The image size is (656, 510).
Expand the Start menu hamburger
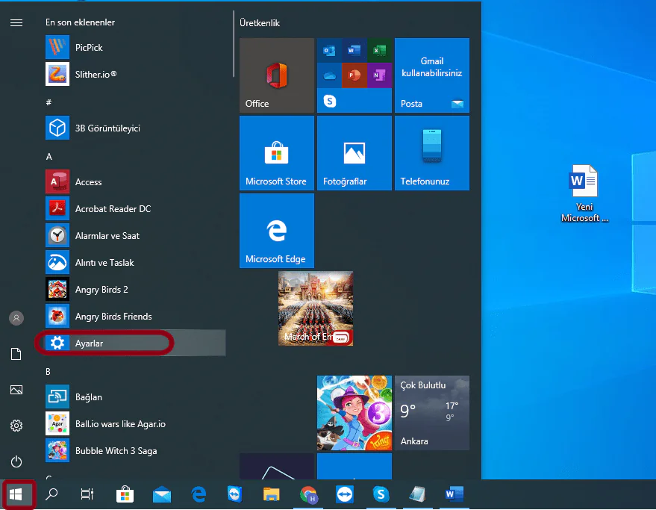click(x=16, y=22)
